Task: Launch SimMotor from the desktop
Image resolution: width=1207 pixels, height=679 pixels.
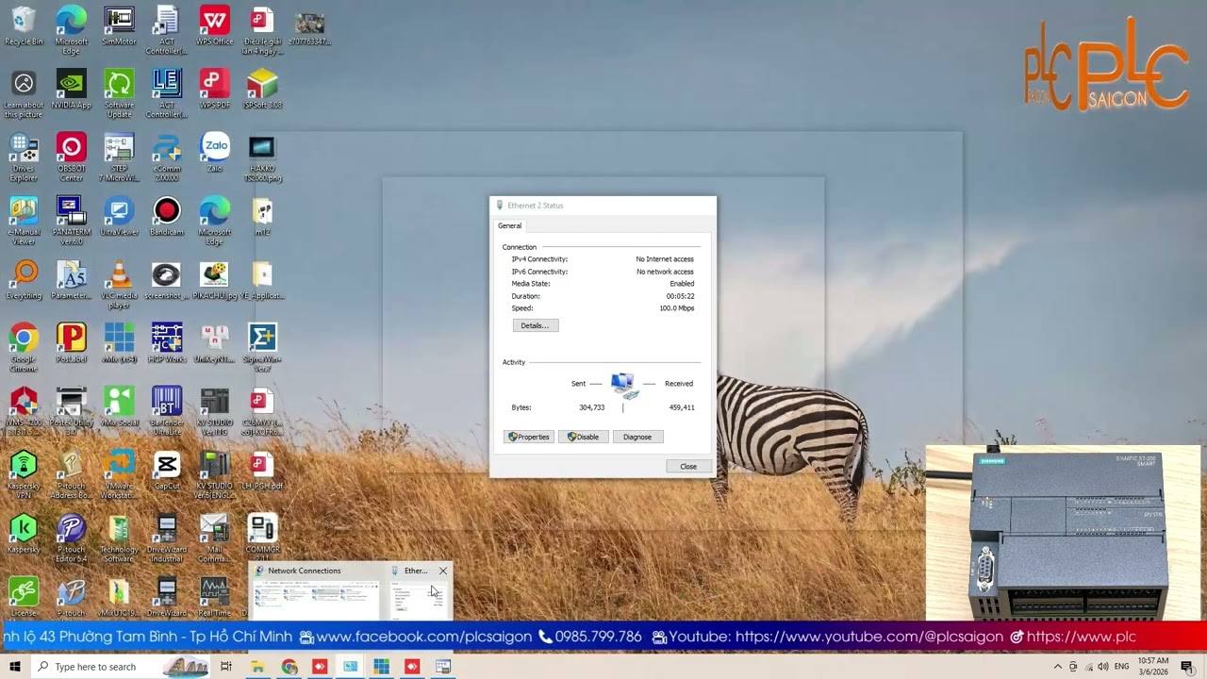Action: pyautogui.click(x=119, y=26)
